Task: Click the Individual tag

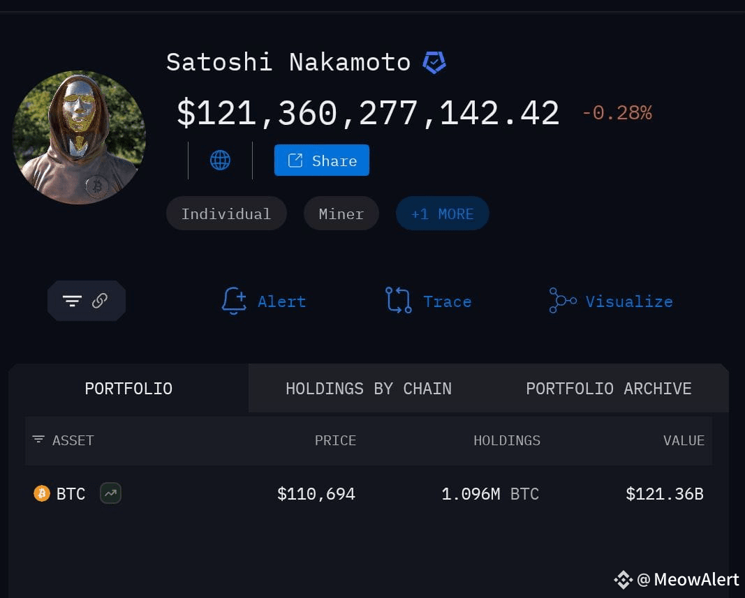Action: 226,214
